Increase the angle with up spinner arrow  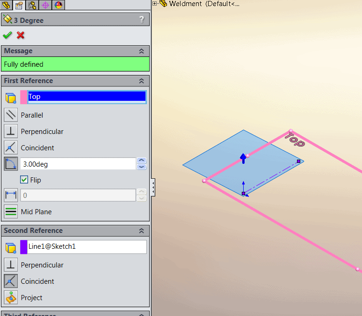pyautogui.click(x=142, y=161)
